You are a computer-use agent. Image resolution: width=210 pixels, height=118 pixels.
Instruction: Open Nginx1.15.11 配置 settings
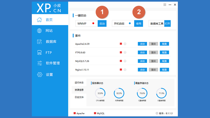[164, 69]
